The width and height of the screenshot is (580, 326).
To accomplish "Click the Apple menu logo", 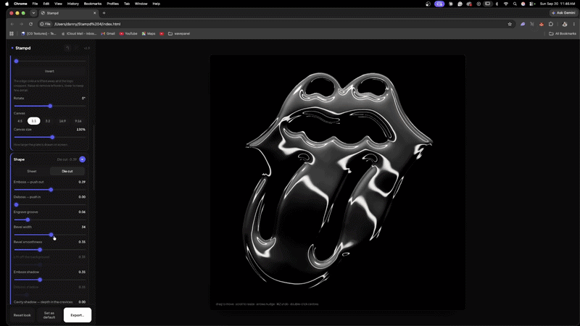I will pos(7,4).
